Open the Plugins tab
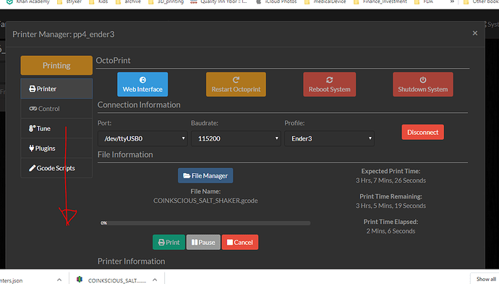The width and height of the screenshot is (499, 284). [56, 149]
